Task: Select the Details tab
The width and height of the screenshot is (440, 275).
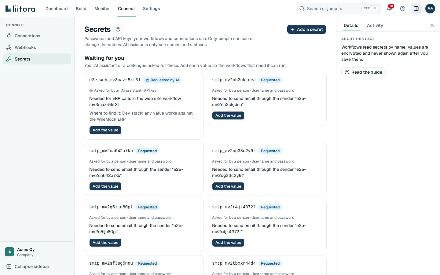Action: (351, 25)
